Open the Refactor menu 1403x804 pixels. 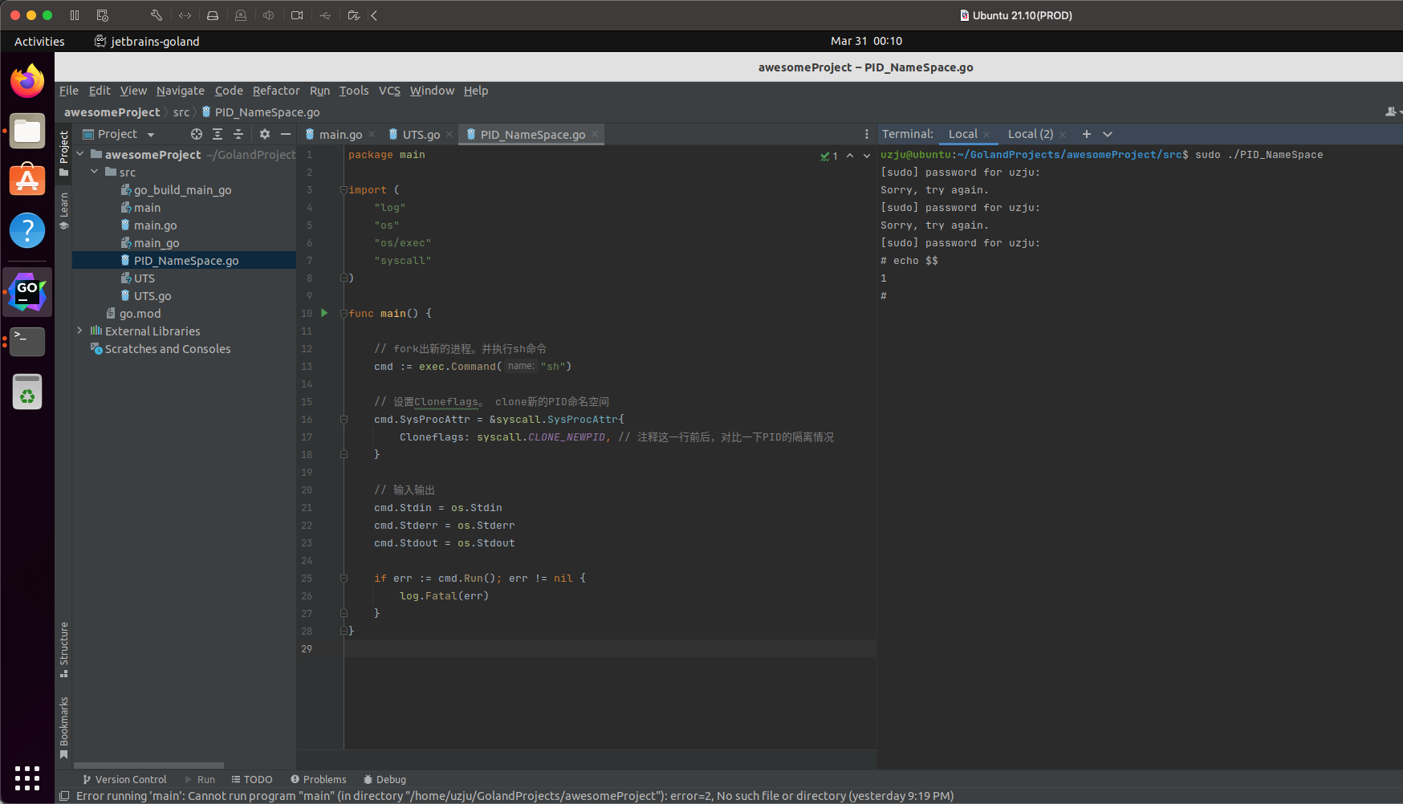[x=275, y=91]
